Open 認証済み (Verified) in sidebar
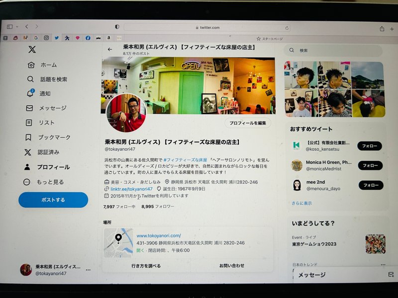The width and height of the screenshot is (398, 298). point(42,152)
